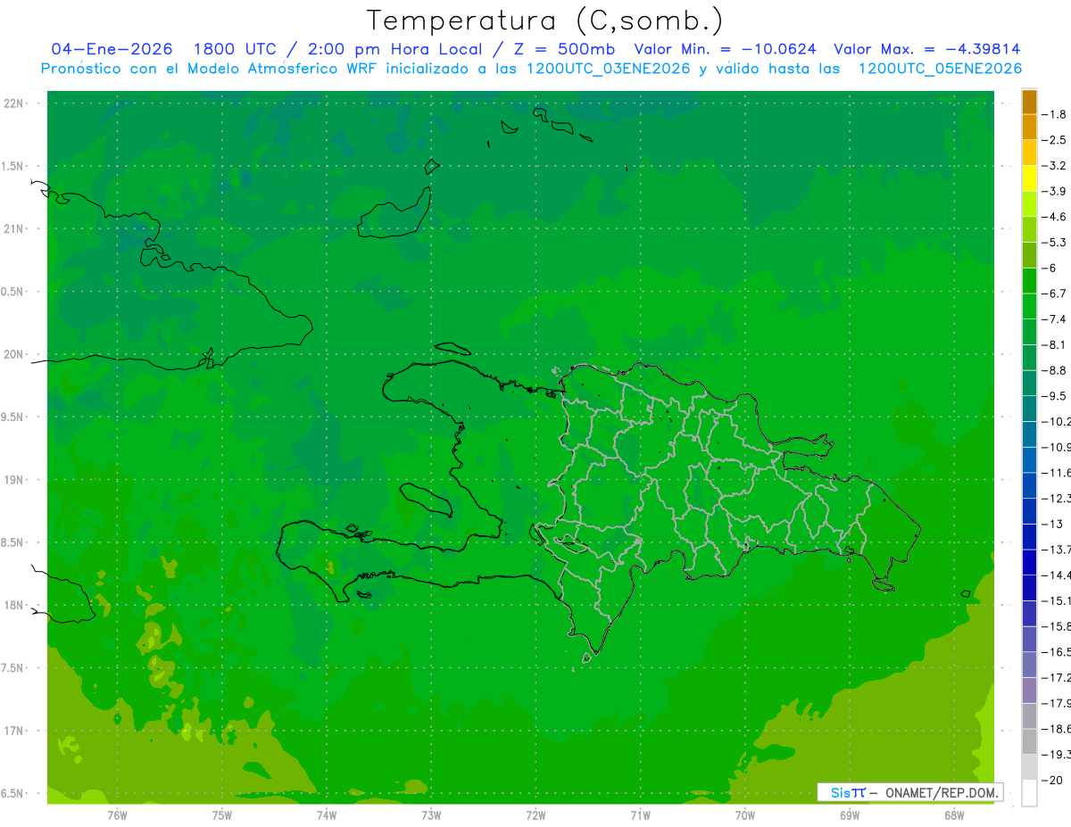Screen dimensions: 1071x827
Task: Pick the gray swatch between -18.6 and -19.3
Action: click(x=1029, y=741)
